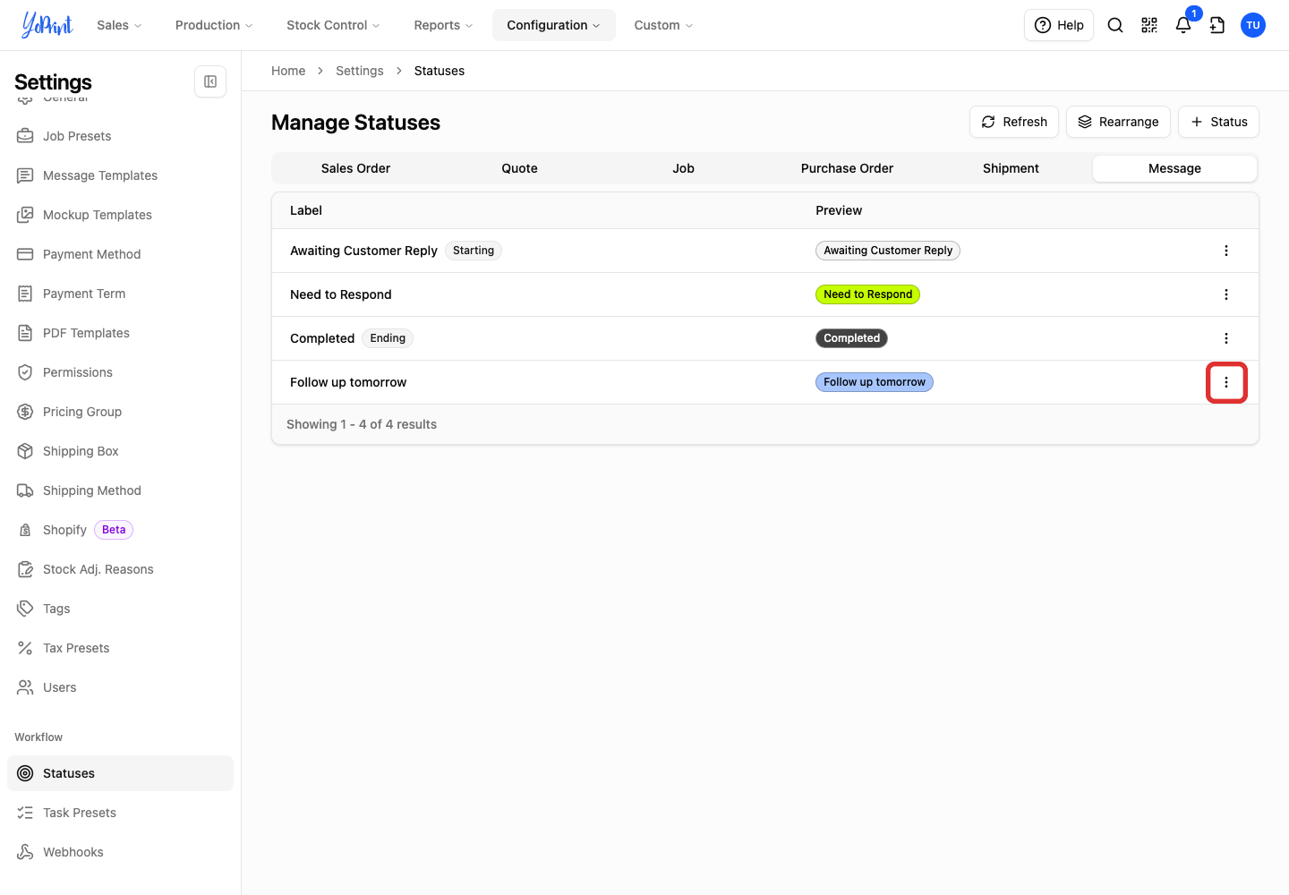Click the new document icon in header
This screenshot has height=895, width=1289.
coord(1217,25)
